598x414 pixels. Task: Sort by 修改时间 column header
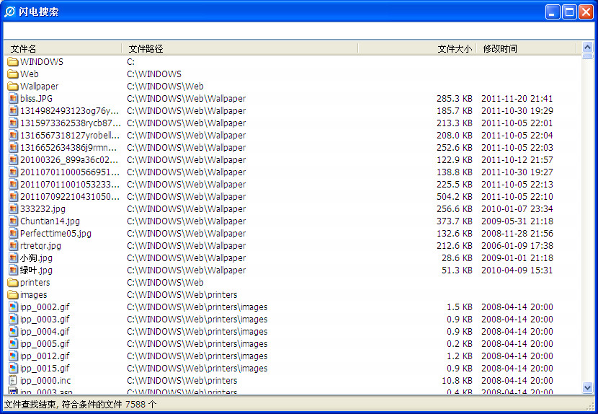(526, 48)
